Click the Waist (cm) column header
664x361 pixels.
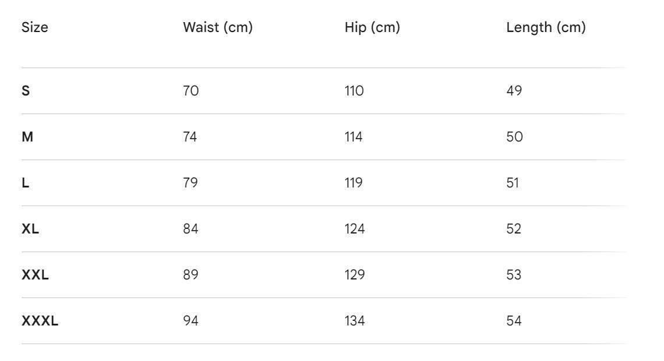coord(218,27)
